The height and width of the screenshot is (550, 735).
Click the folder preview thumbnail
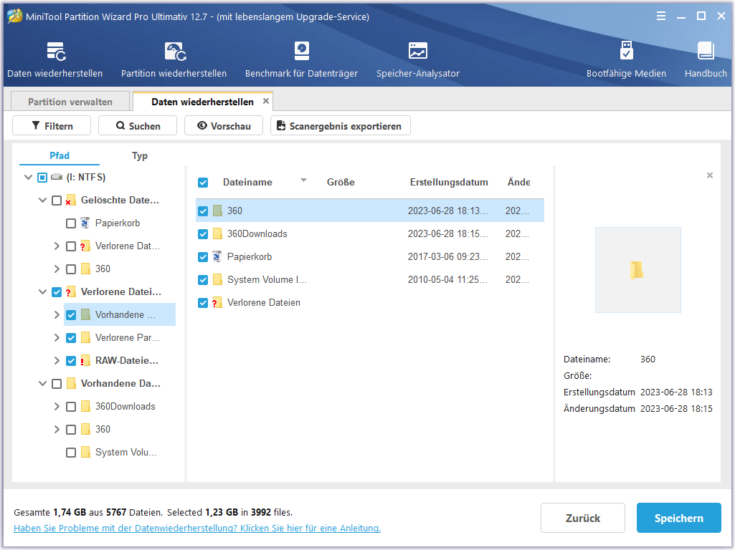(x=638, y=269)
